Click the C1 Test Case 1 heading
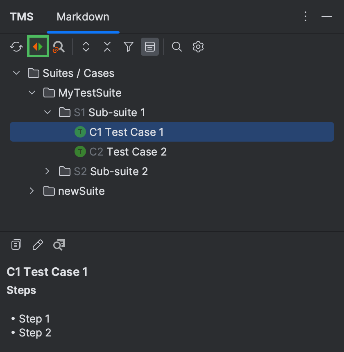 click(46, 271)
